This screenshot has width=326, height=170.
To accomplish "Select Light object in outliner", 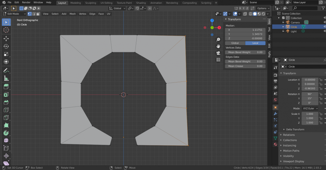I will [x=294, y=31].
